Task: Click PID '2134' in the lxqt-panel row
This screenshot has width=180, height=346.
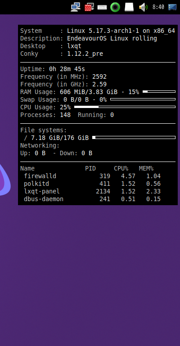Action: tap(103, 192)
